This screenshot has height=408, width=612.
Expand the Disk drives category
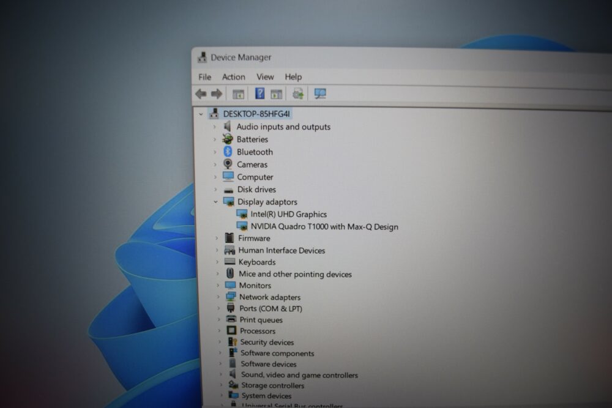coord(215,189)
